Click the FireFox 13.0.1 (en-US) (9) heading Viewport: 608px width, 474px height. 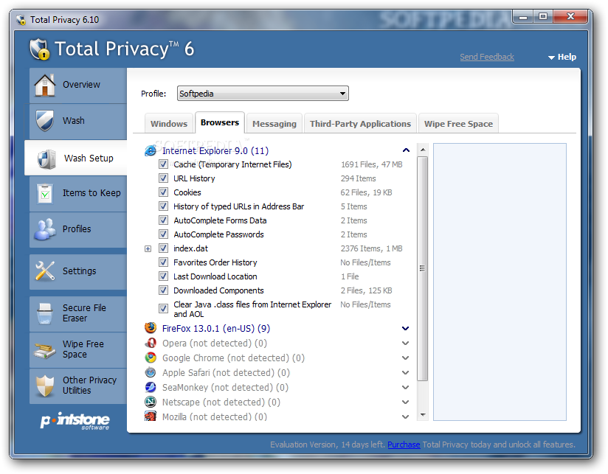pos(216,328)
